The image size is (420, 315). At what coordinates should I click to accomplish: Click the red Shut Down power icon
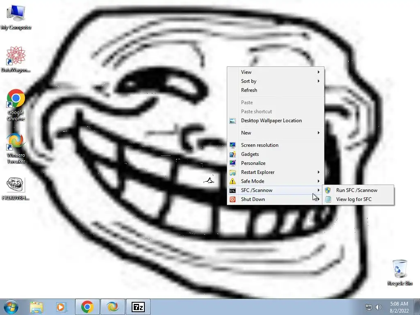click(x=233, y=199)
